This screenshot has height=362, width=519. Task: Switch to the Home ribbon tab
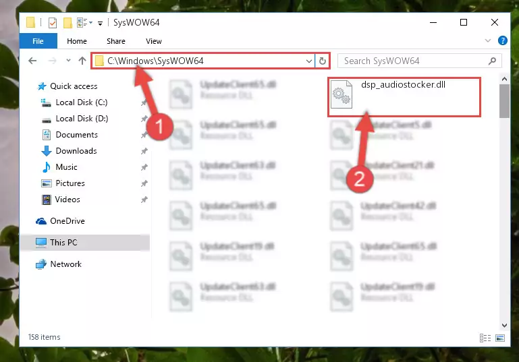77,41
